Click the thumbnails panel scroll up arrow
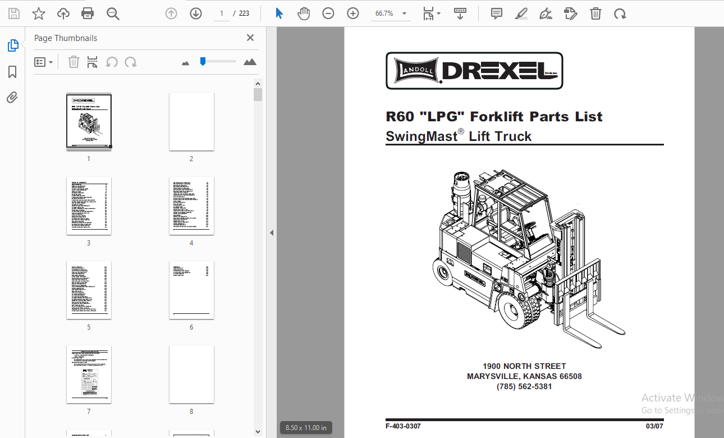 pyautogui.click(x=258, y=83)
